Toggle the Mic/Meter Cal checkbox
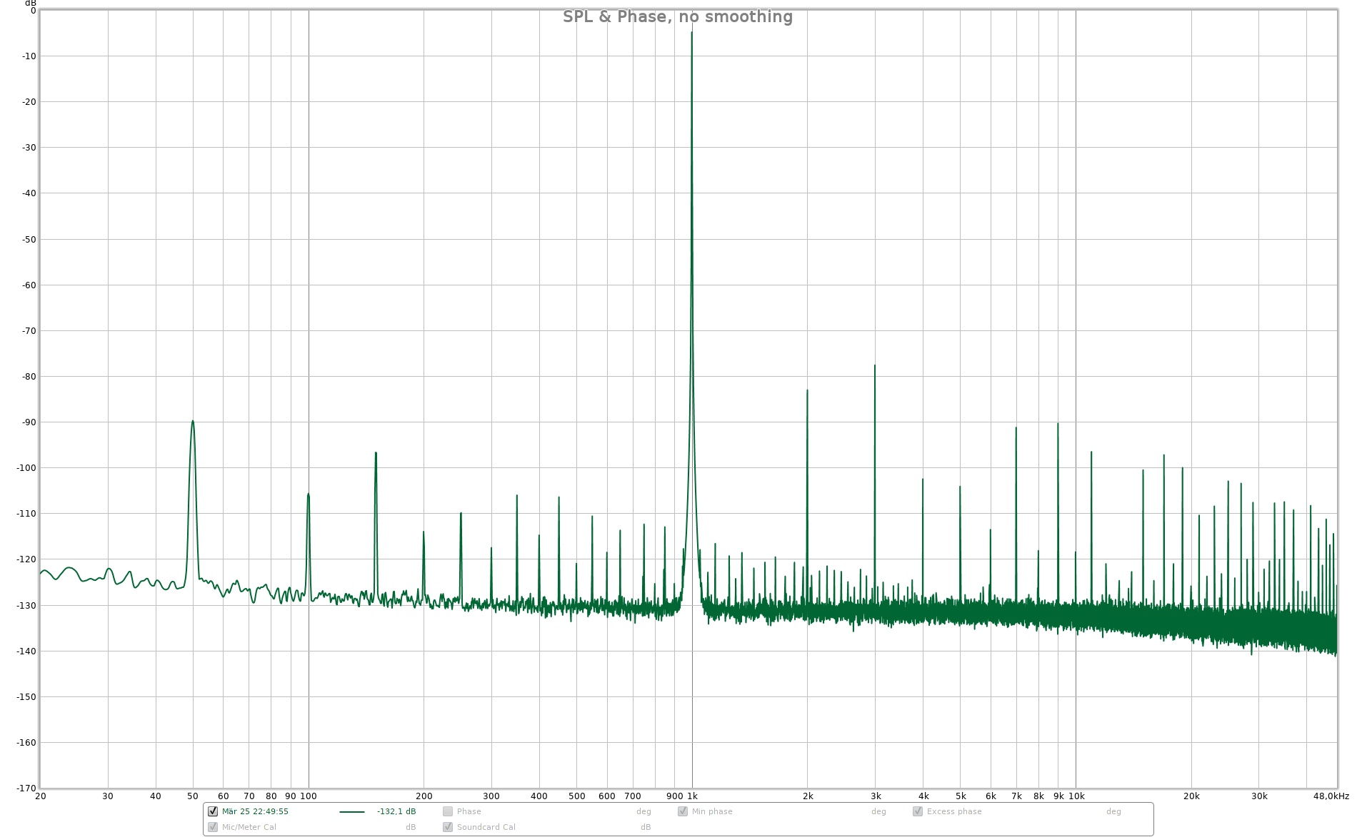Image resolution: width=1357 pixels, height=837 pixels. (213, 827)
